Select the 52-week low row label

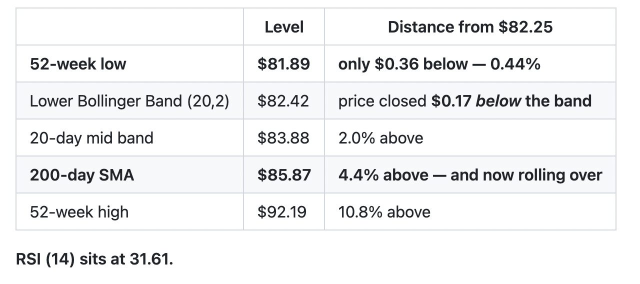pyautogui.click(x=78, y=64)
